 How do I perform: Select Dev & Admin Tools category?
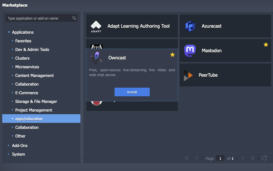coord(32,50)
